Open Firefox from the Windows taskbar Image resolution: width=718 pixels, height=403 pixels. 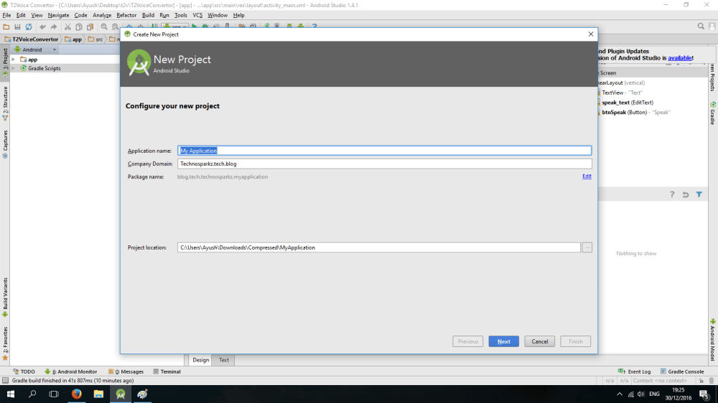coord(76,394)
